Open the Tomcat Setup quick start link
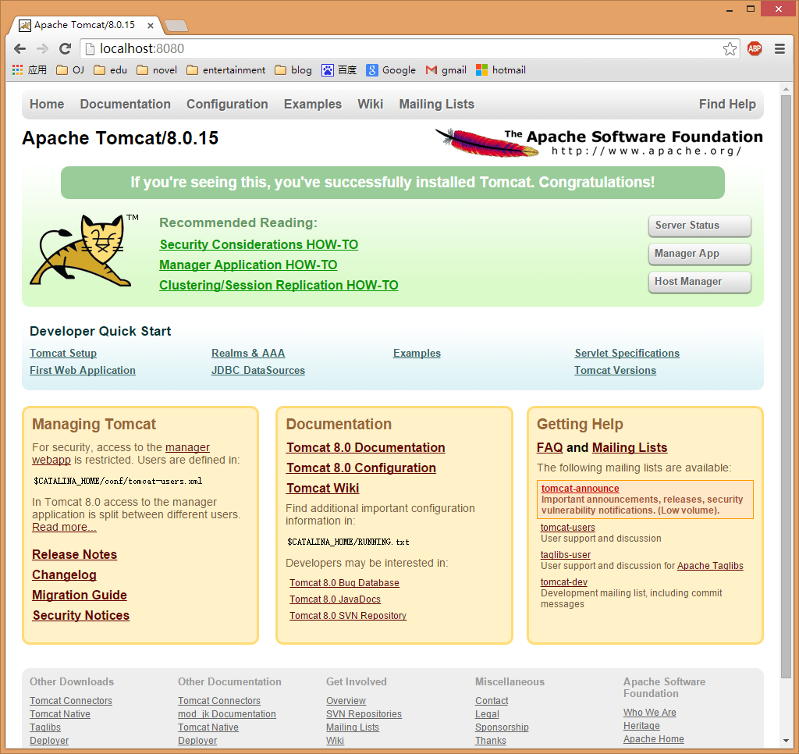This screenshot has width=799, height=754. click(63, 354)
